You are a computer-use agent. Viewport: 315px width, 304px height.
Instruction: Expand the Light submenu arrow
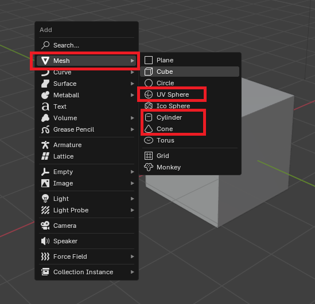click(x=132, y=199)
